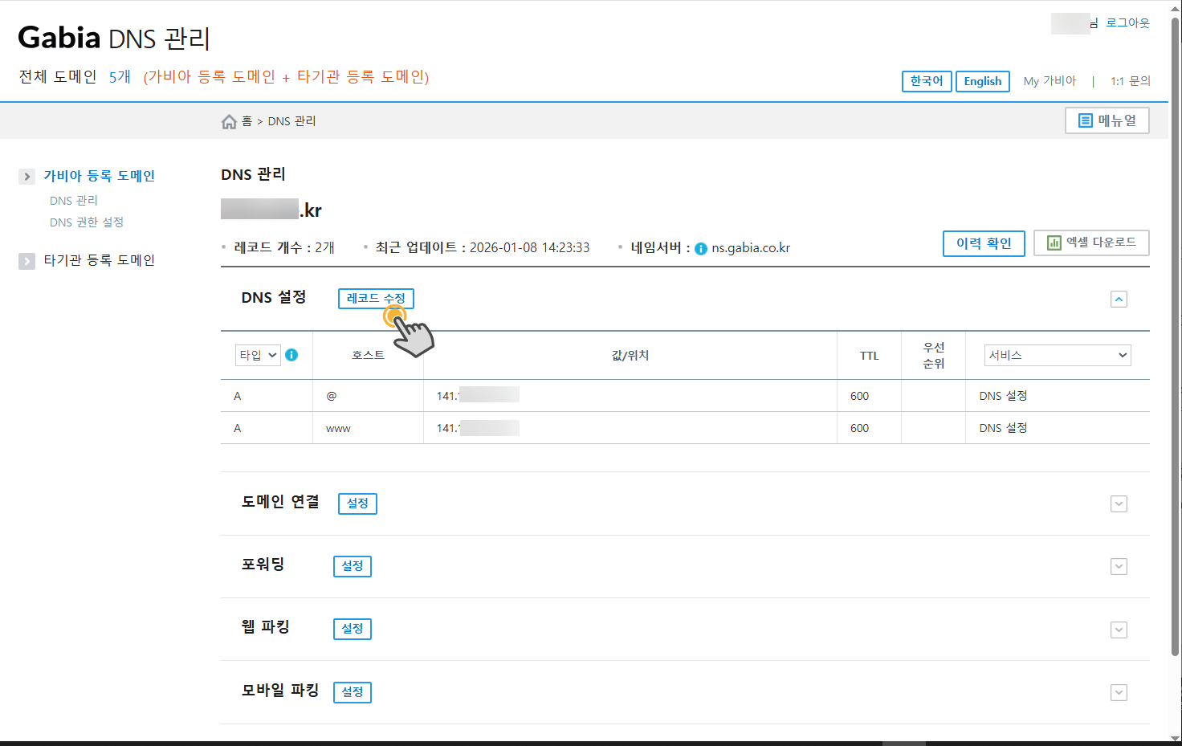Click 설정 button for 포워딩
The height and width of the screenshot is (746, 1182).
pos(353,566)
